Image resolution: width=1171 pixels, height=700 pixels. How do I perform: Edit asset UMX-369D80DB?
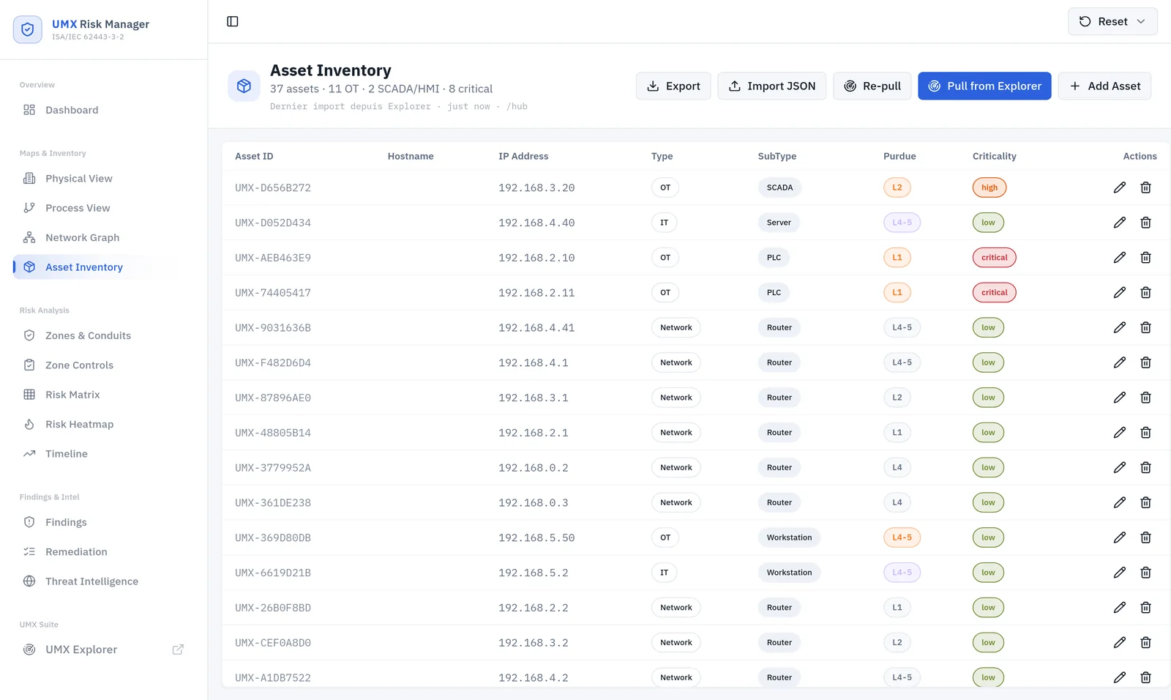coord(1120,537)
